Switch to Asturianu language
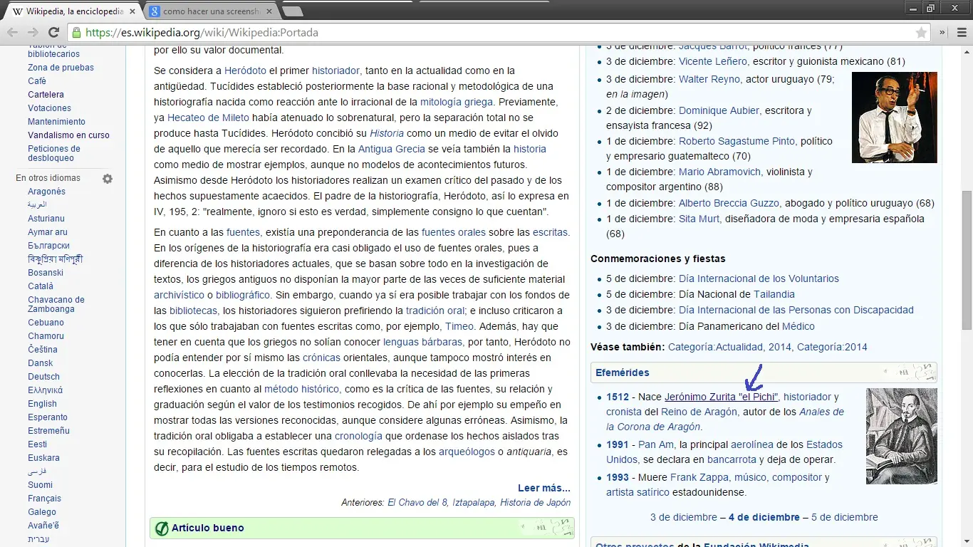This screenshot has width=973, height=547. [x=46, y=219]
